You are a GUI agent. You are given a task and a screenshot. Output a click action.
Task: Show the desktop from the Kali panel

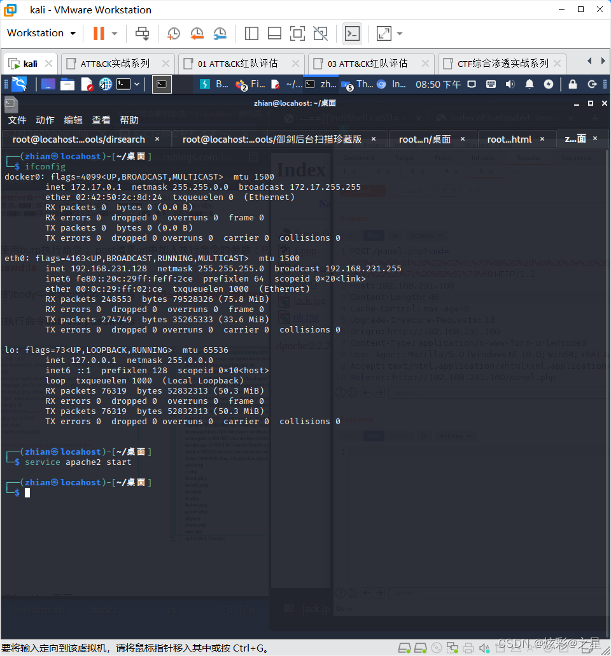tap(48, 85)
